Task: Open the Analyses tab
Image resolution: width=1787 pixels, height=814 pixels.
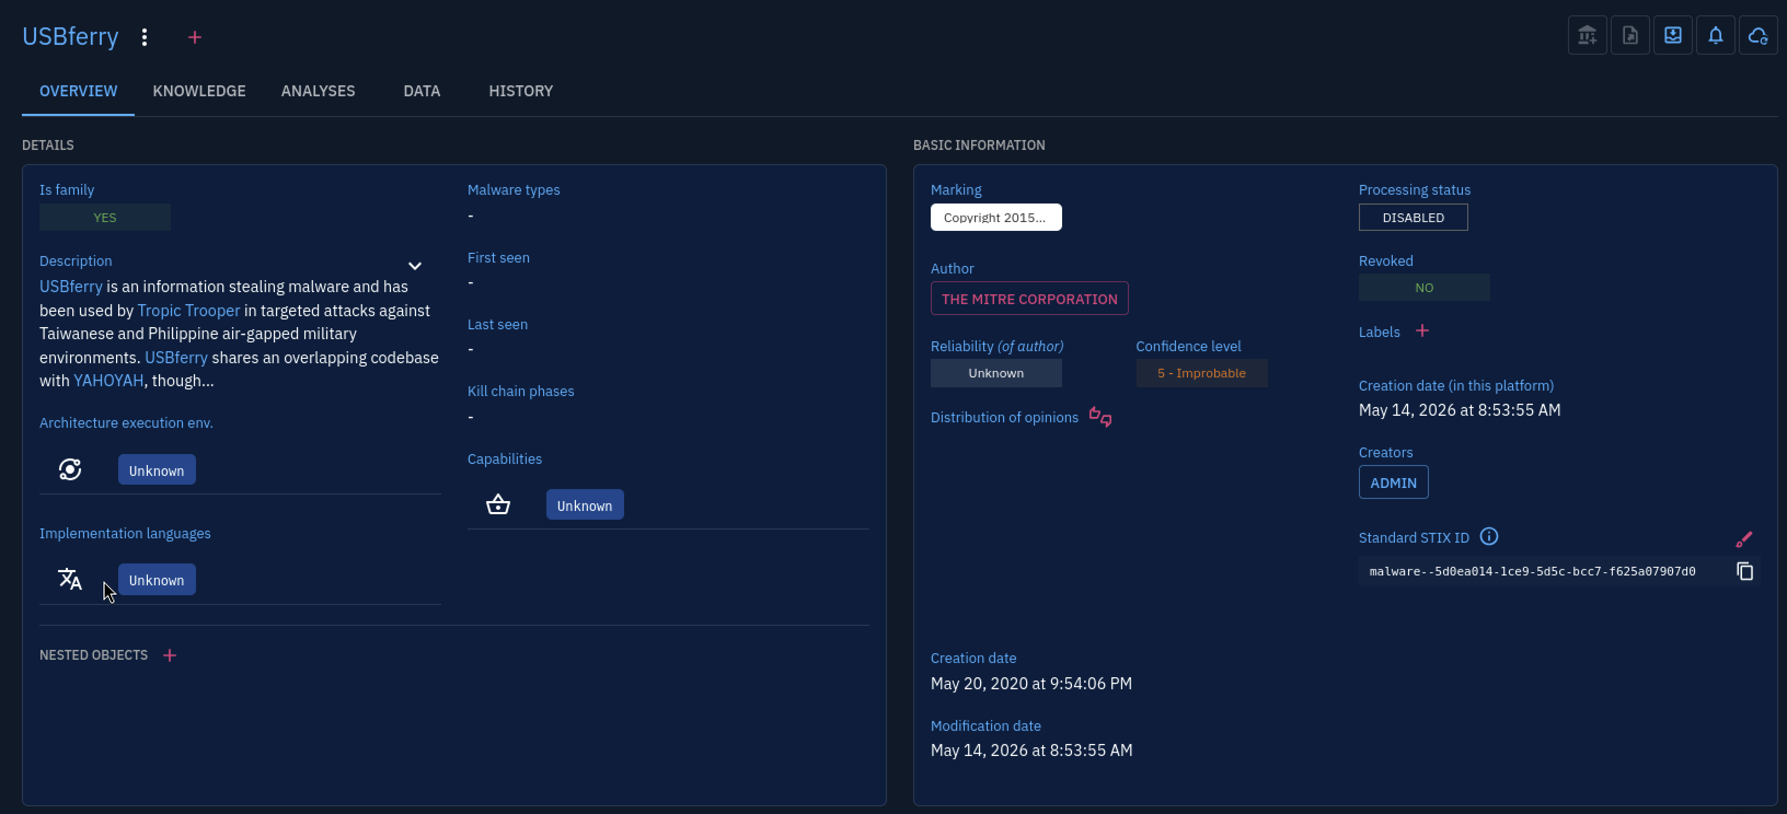Action: point(318,91)
